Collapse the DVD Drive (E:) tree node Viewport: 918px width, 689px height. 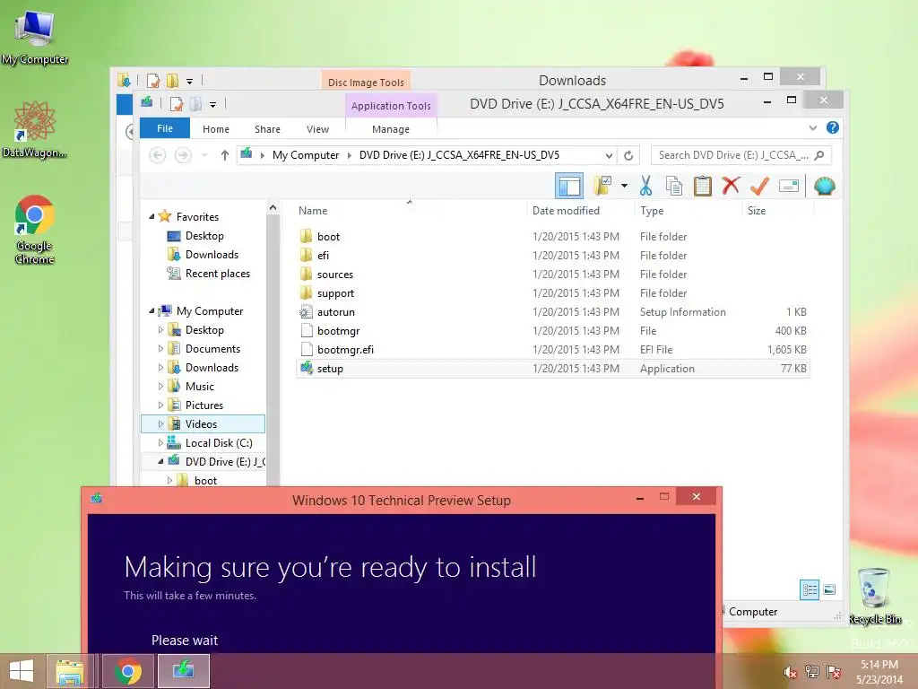(160, 462)
